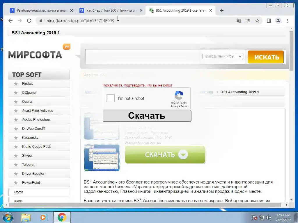Open Windows Explorer from the taskbar
Viewport: 298px width, 223px height.
point(26,217)
